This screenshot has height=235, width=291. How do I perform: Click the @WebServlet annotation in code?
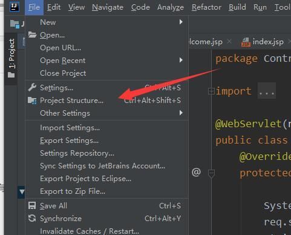coord(248,124)
